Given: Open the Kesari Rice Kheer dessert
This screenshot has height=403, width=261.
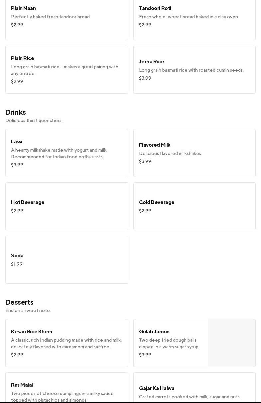Looking at the screenshot, I should [x=66, y=343].
